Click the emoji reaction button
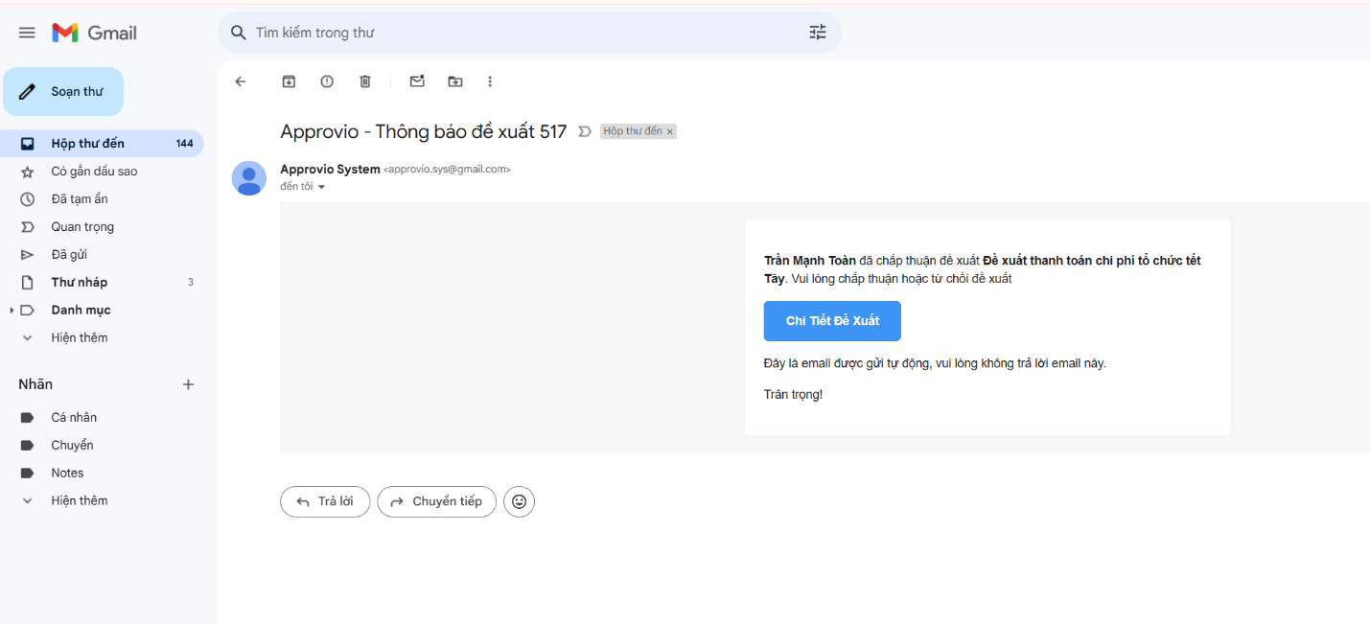This screenshot has width=1370, height=624. pos(519,501)
